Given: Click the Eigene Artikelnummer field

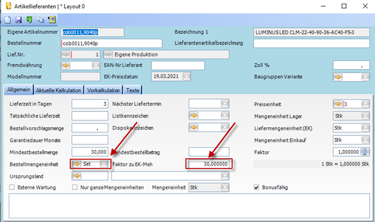Looking at the screenshot, I should click(92, 32).
